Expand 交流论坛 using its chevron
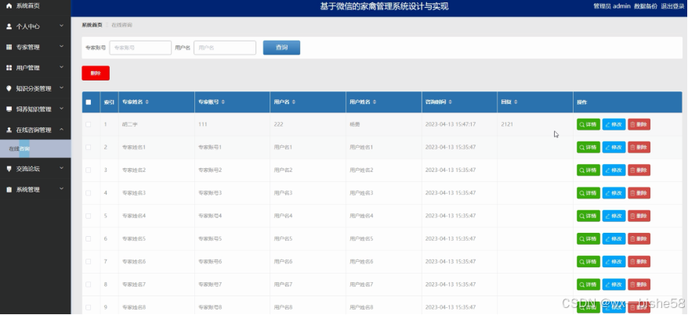 61,168
